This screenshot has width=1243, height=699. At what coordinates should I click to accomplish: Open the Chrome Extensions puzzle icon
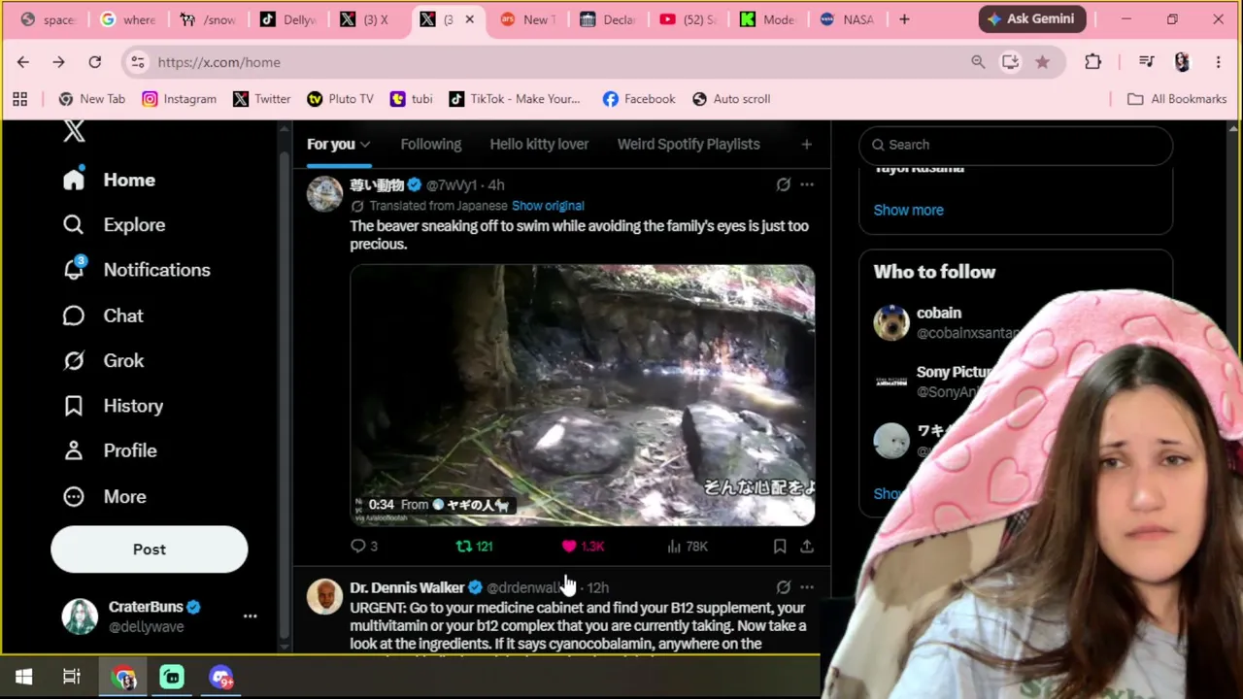[1092, 62]
